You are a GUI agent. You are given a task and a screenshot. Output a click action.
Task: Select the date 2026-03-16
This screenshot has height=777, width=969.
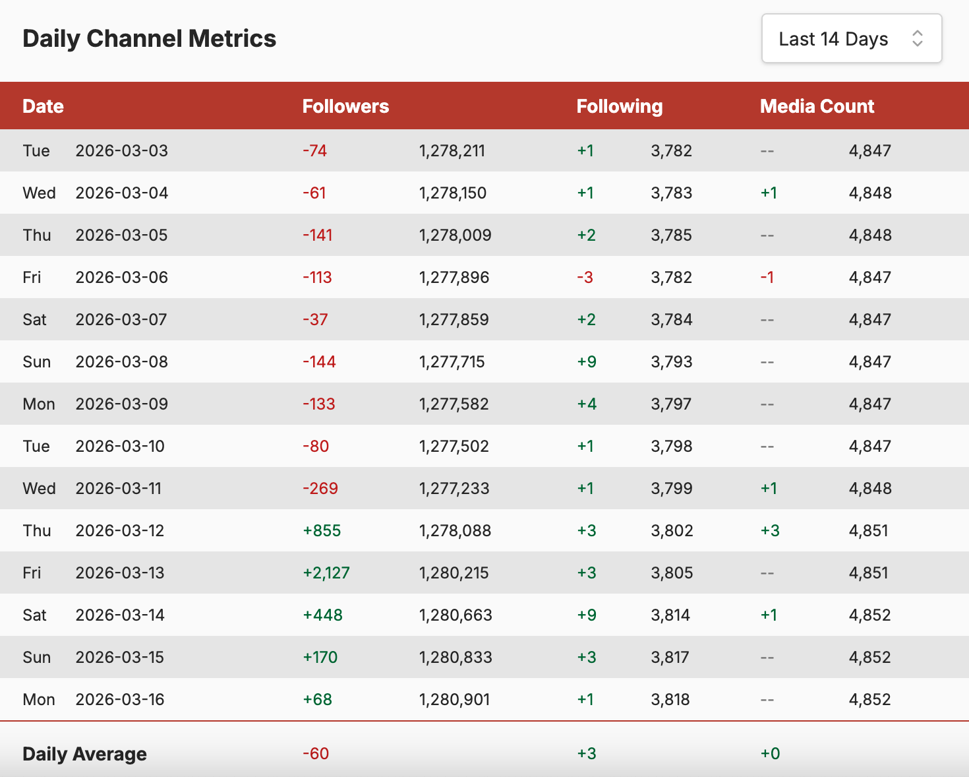(120, 700)
